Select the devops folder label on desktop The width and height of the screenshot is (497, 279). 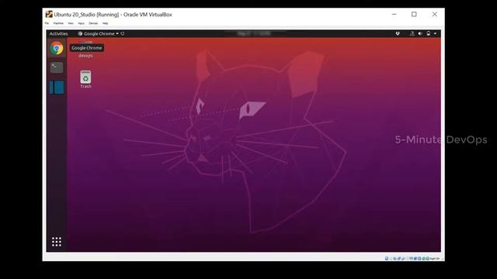pyautogui.click(x=85, y=56)
